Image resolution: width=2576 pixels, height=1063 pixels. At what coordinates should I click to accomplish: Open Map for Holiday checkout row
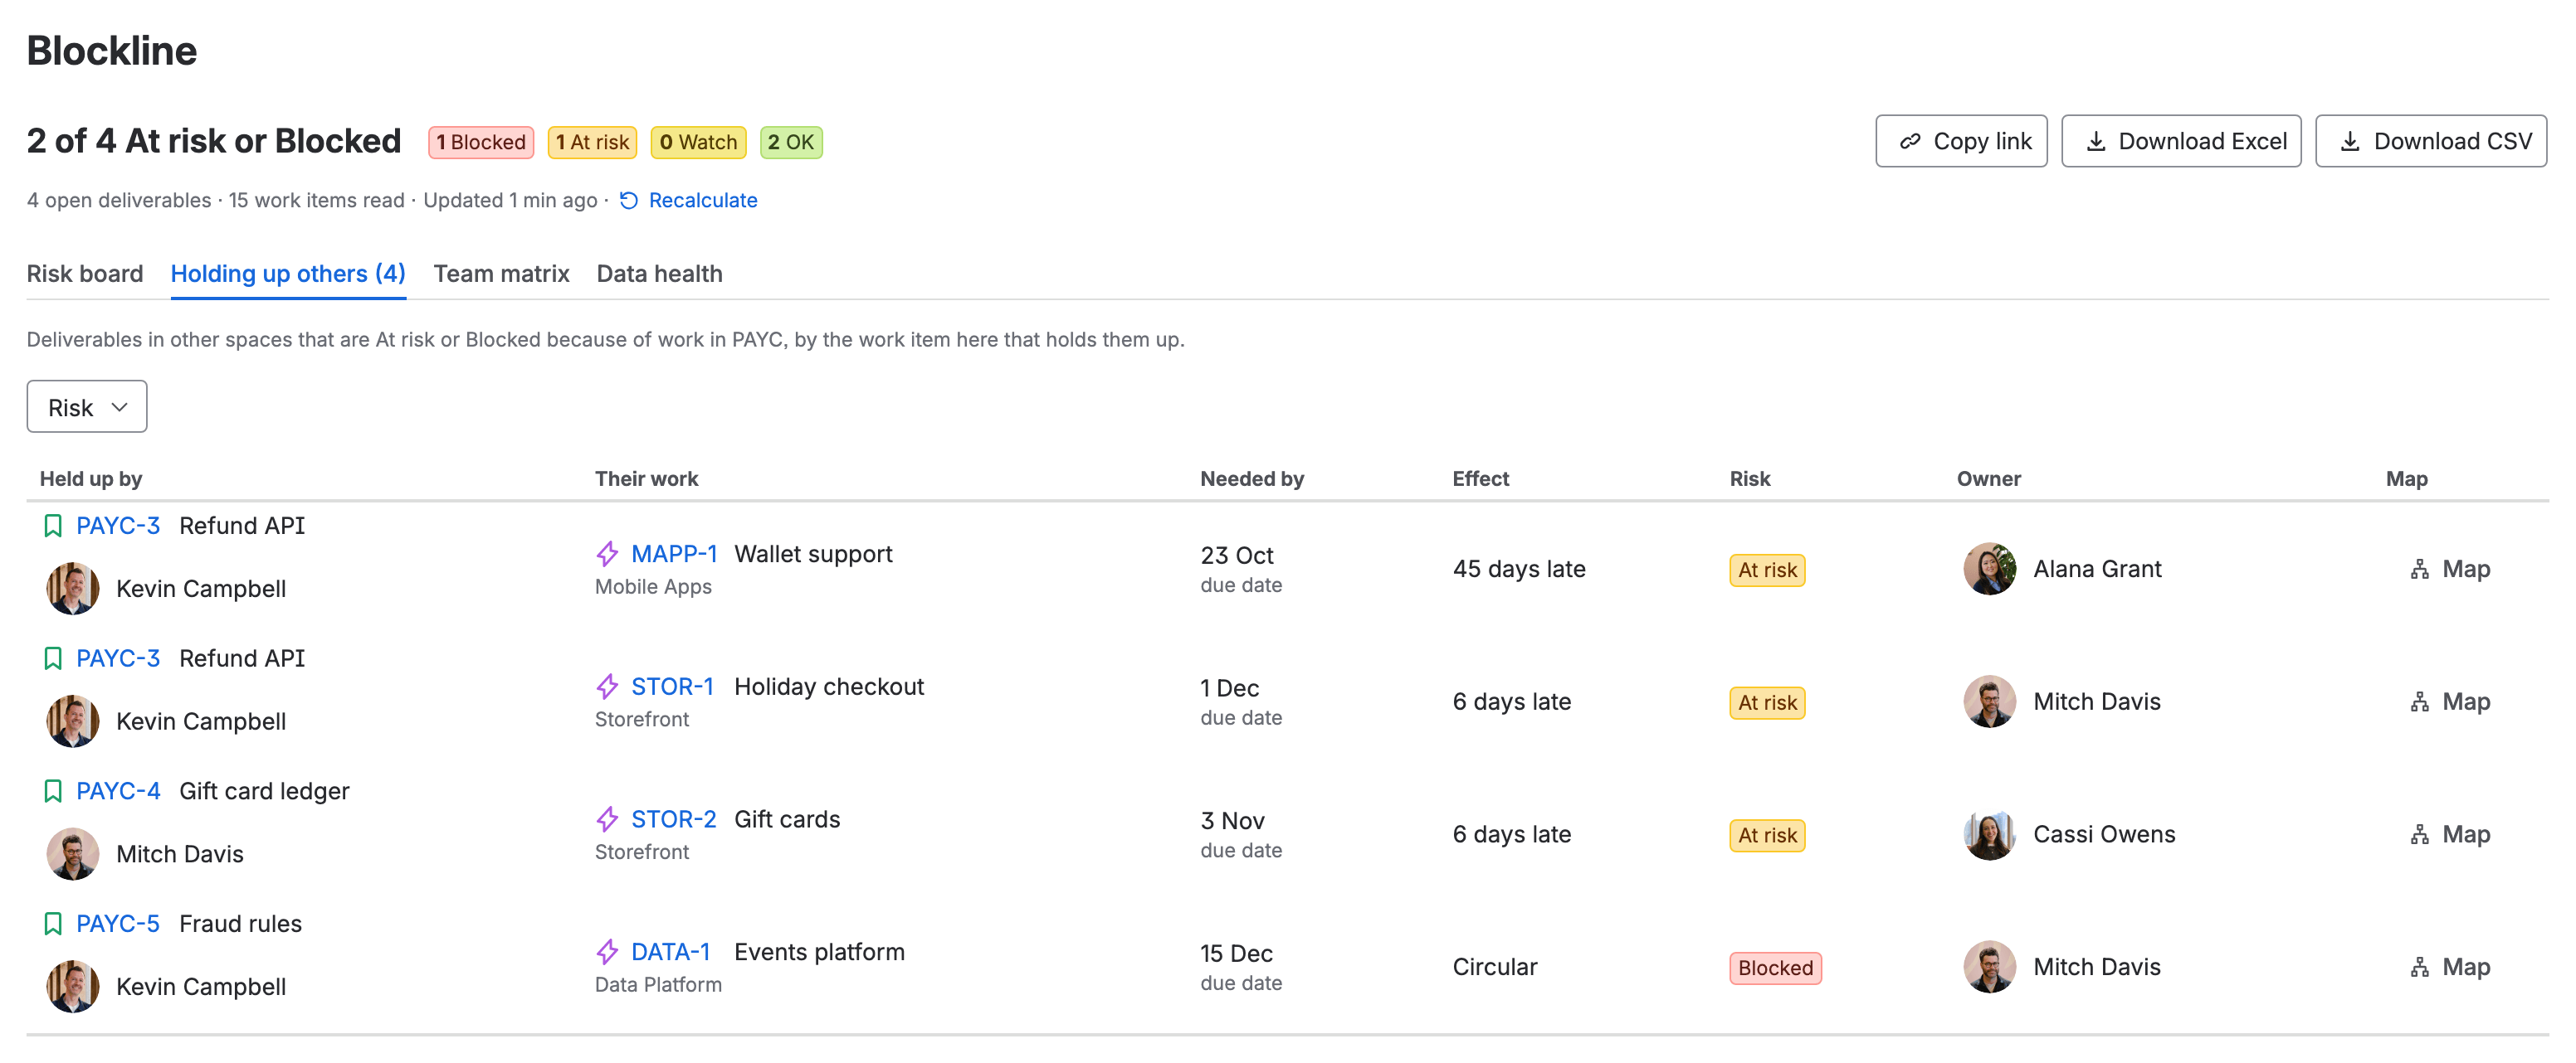(2449, 702)
